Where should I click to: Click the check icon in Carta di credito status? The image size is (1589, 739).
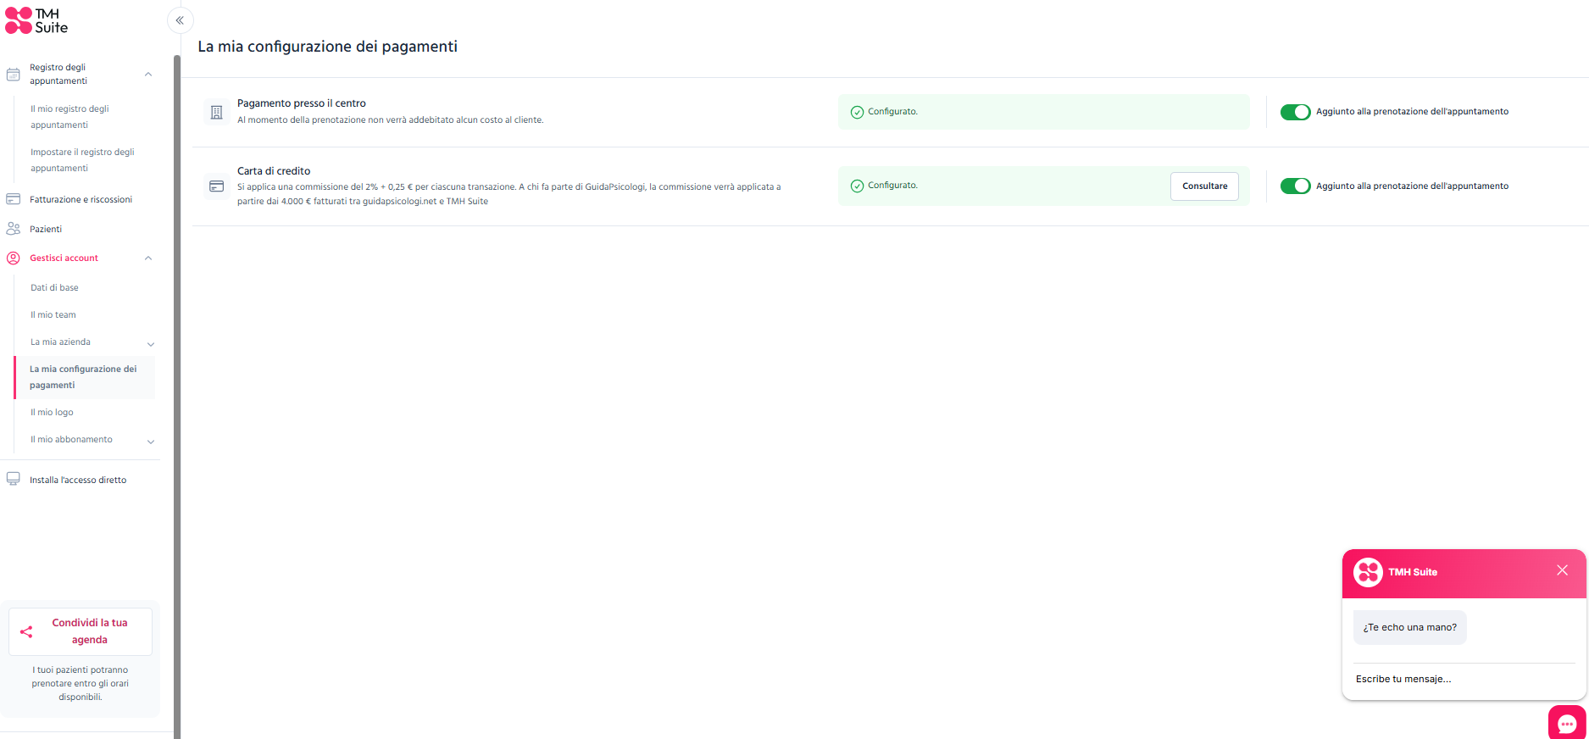coord(857,186)
